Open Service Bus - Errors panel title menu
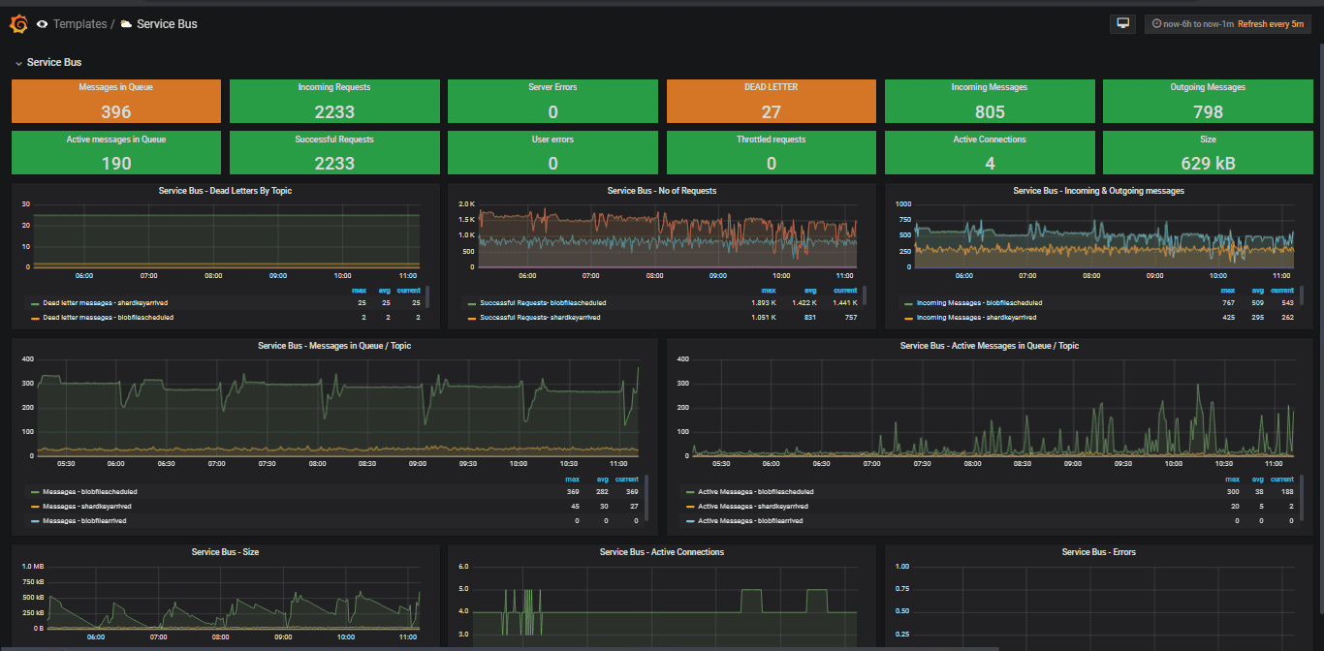1324x651 pixels. (1098, 551)
